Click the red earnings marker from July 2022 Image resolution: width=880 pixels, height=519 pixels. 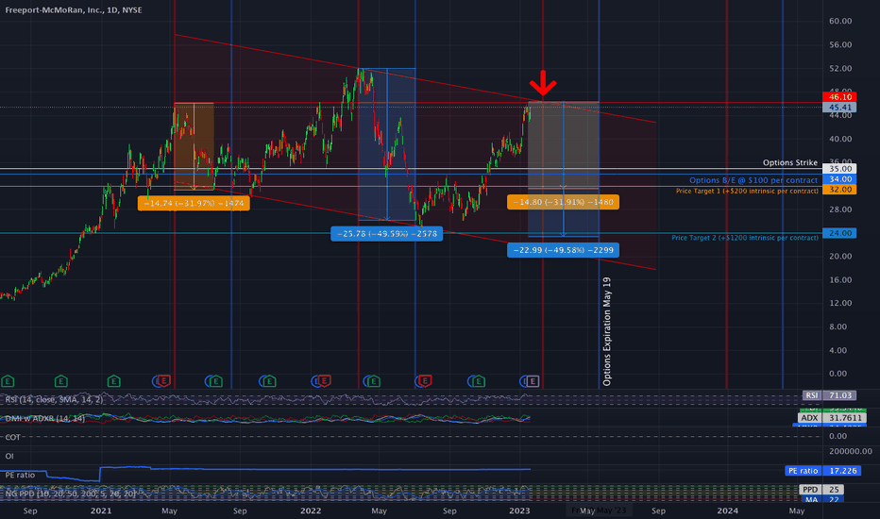[x=425, y=381]
